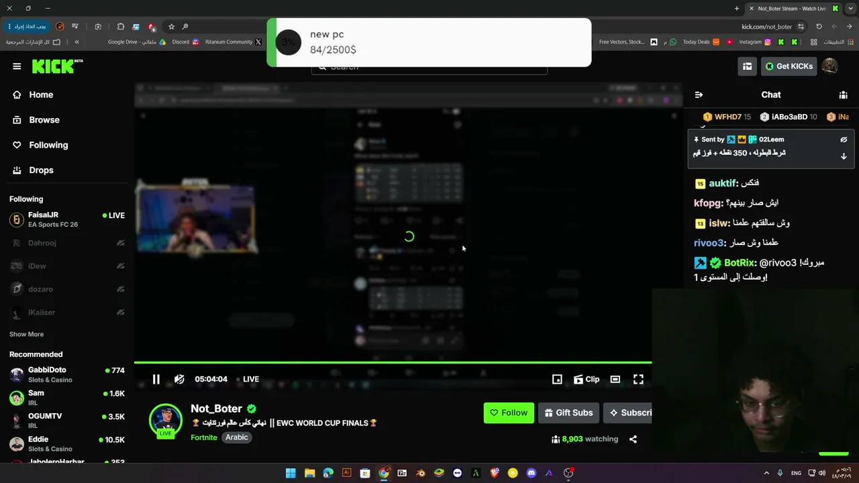
Task: Select the Arabic language tag
Action: coord(237,437)
